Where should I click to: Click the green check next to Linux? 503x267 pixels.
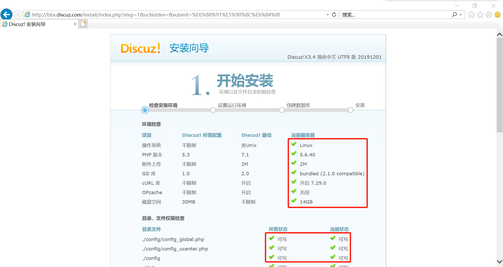point(294,144)
